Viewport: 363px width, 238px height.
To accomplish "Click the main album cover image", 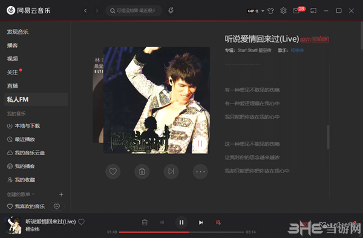I will click(x=157, y=100).
